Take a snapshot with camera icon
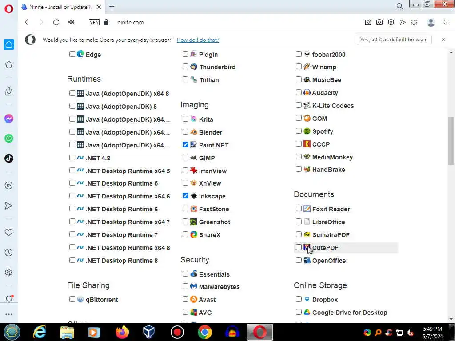This screenshot has width=455, height=341. click(379, 22)
